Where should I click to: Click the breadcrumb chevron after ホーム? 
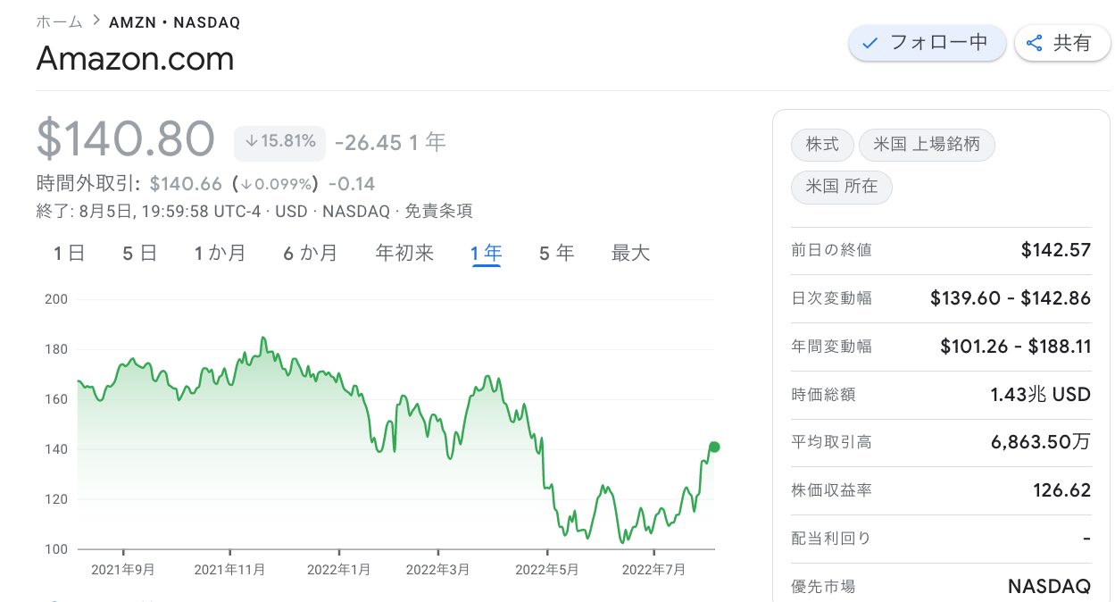click(x=96, y=21)
